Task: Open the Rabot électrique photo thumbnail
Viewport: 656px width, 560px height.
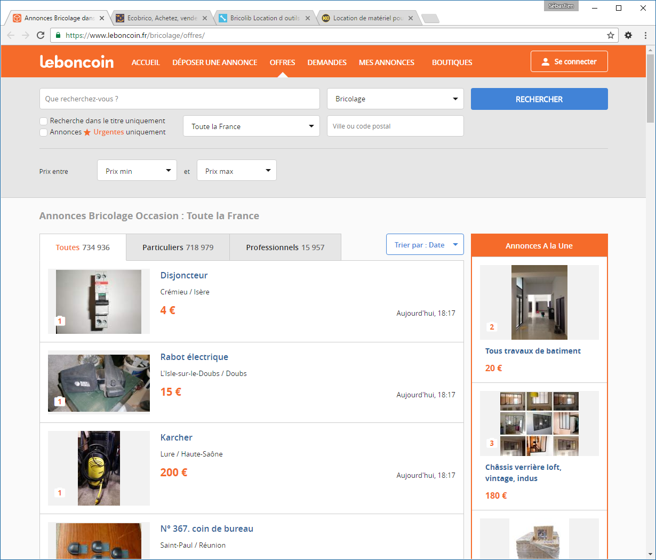Action: click(99, 382)
